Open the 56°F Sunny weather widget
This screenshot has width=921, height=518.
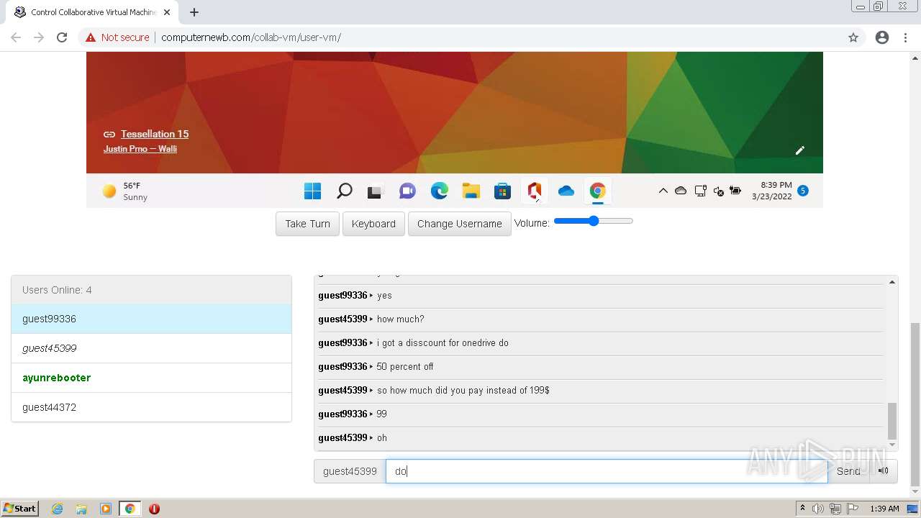pyautogui.click(x=125, y=191)
